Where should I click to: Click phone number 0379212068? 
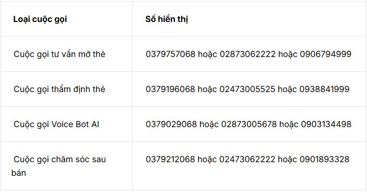coord(170,159)
